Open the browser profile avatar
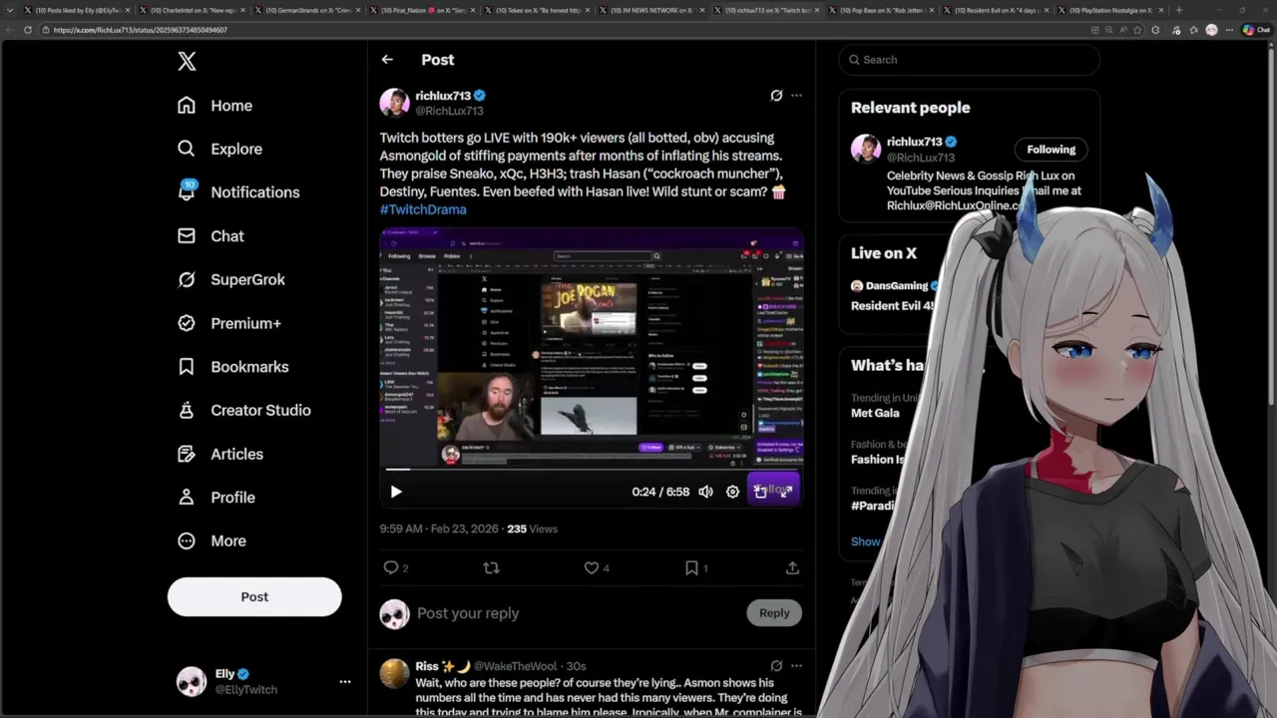Viewport: 1277px width, 718px height. [1211, 30]
